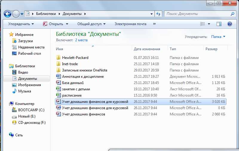Open the help question mark icon
239x151 pixels.
(230, 24)
